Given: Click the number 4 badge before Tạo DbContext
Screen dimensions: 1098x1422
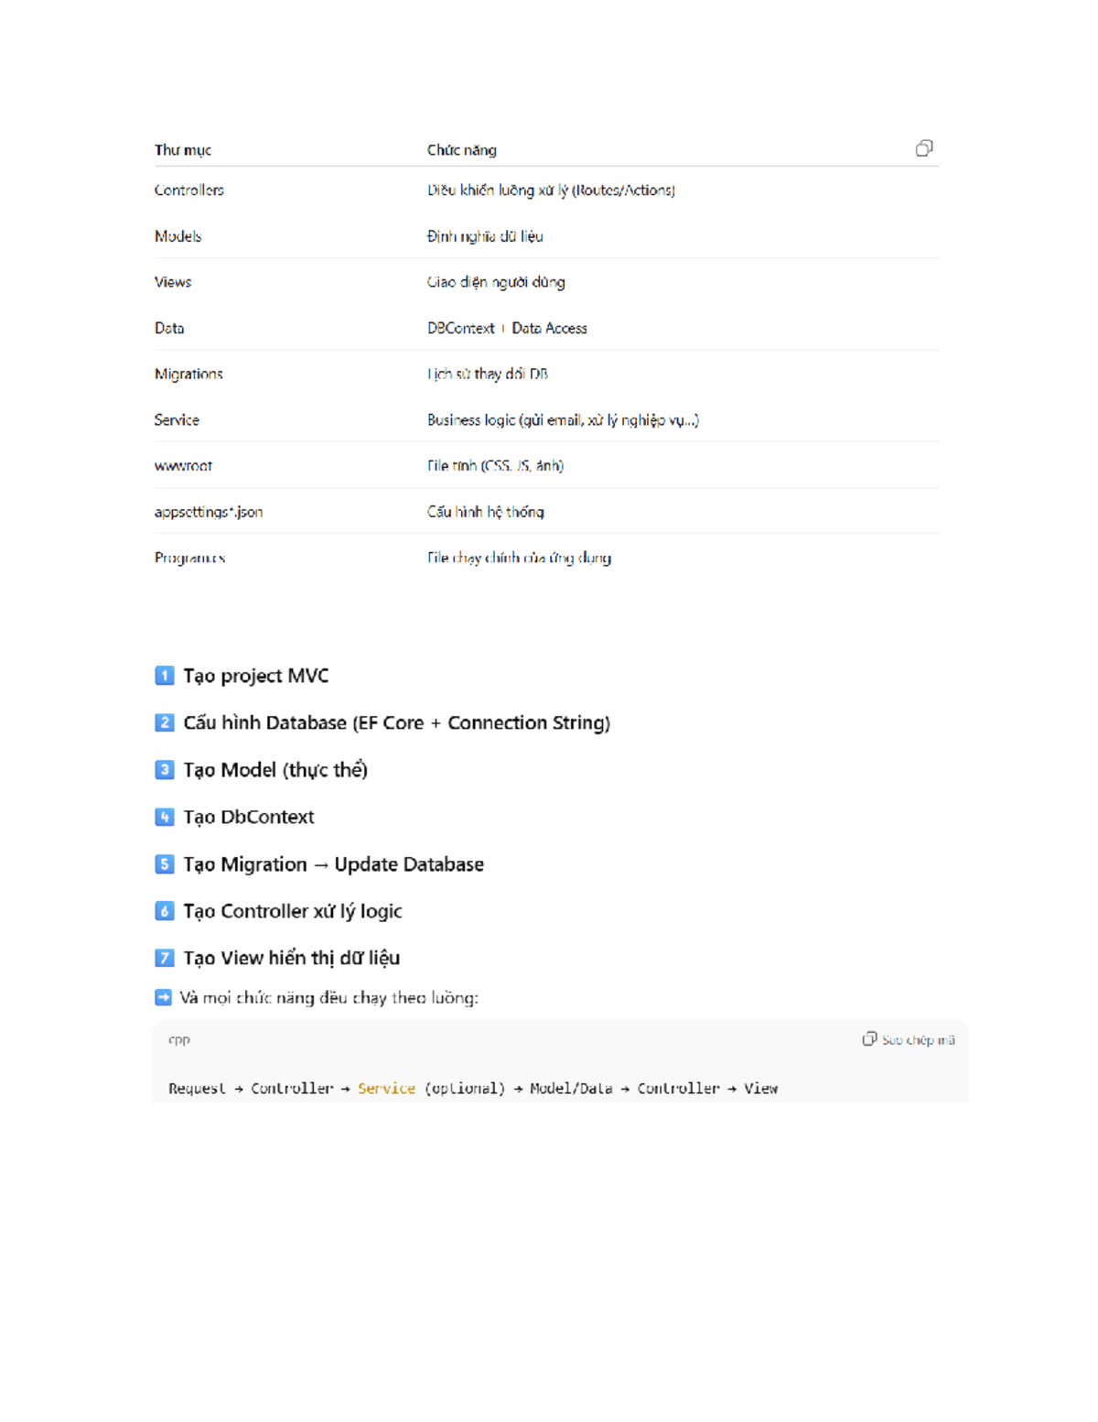Looking at the screenshot, I should tap(165, 817).
